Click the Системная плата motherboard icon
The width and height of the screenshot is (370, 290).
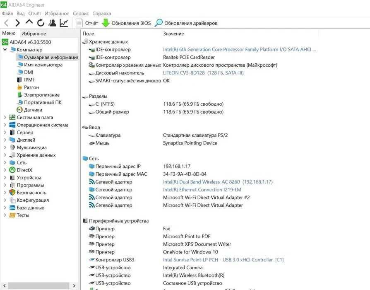pos(12,117)
